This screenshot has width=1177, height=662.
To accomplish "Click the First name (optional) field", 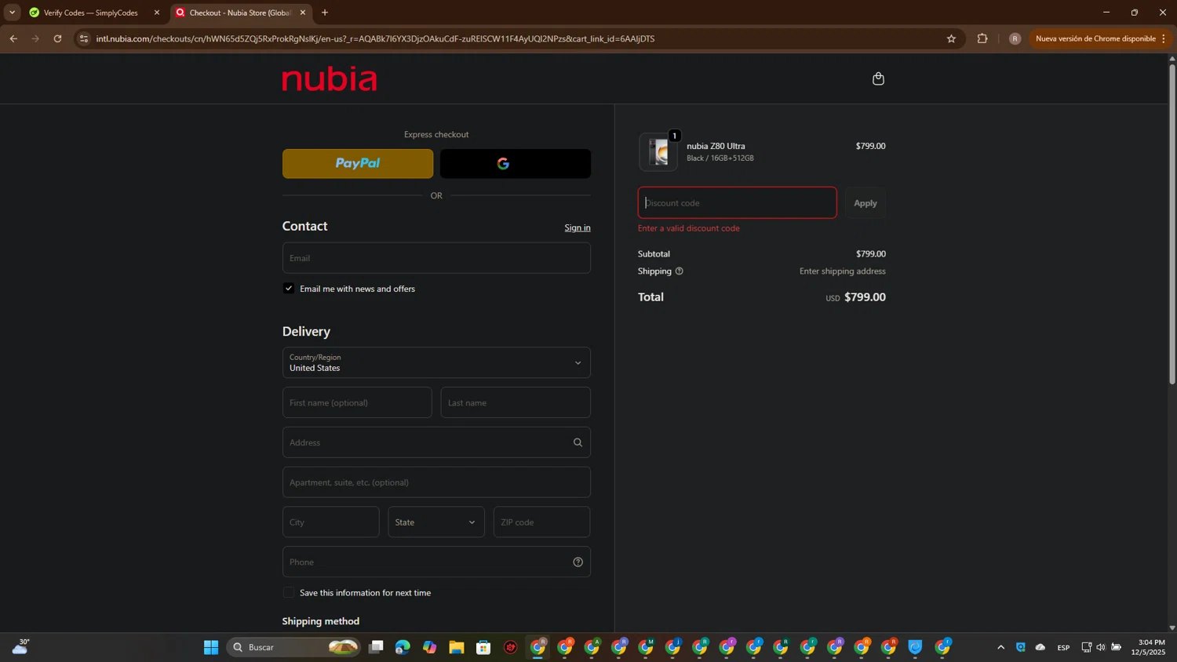I will [x=357, y=402].
